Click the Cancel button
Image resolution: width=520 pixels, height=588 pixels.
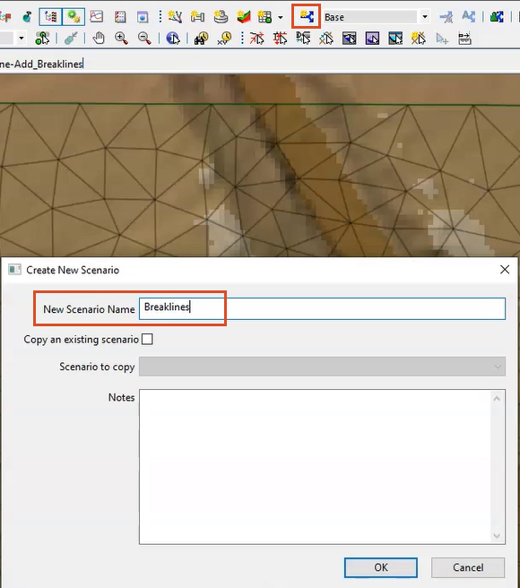pos(468,567)
